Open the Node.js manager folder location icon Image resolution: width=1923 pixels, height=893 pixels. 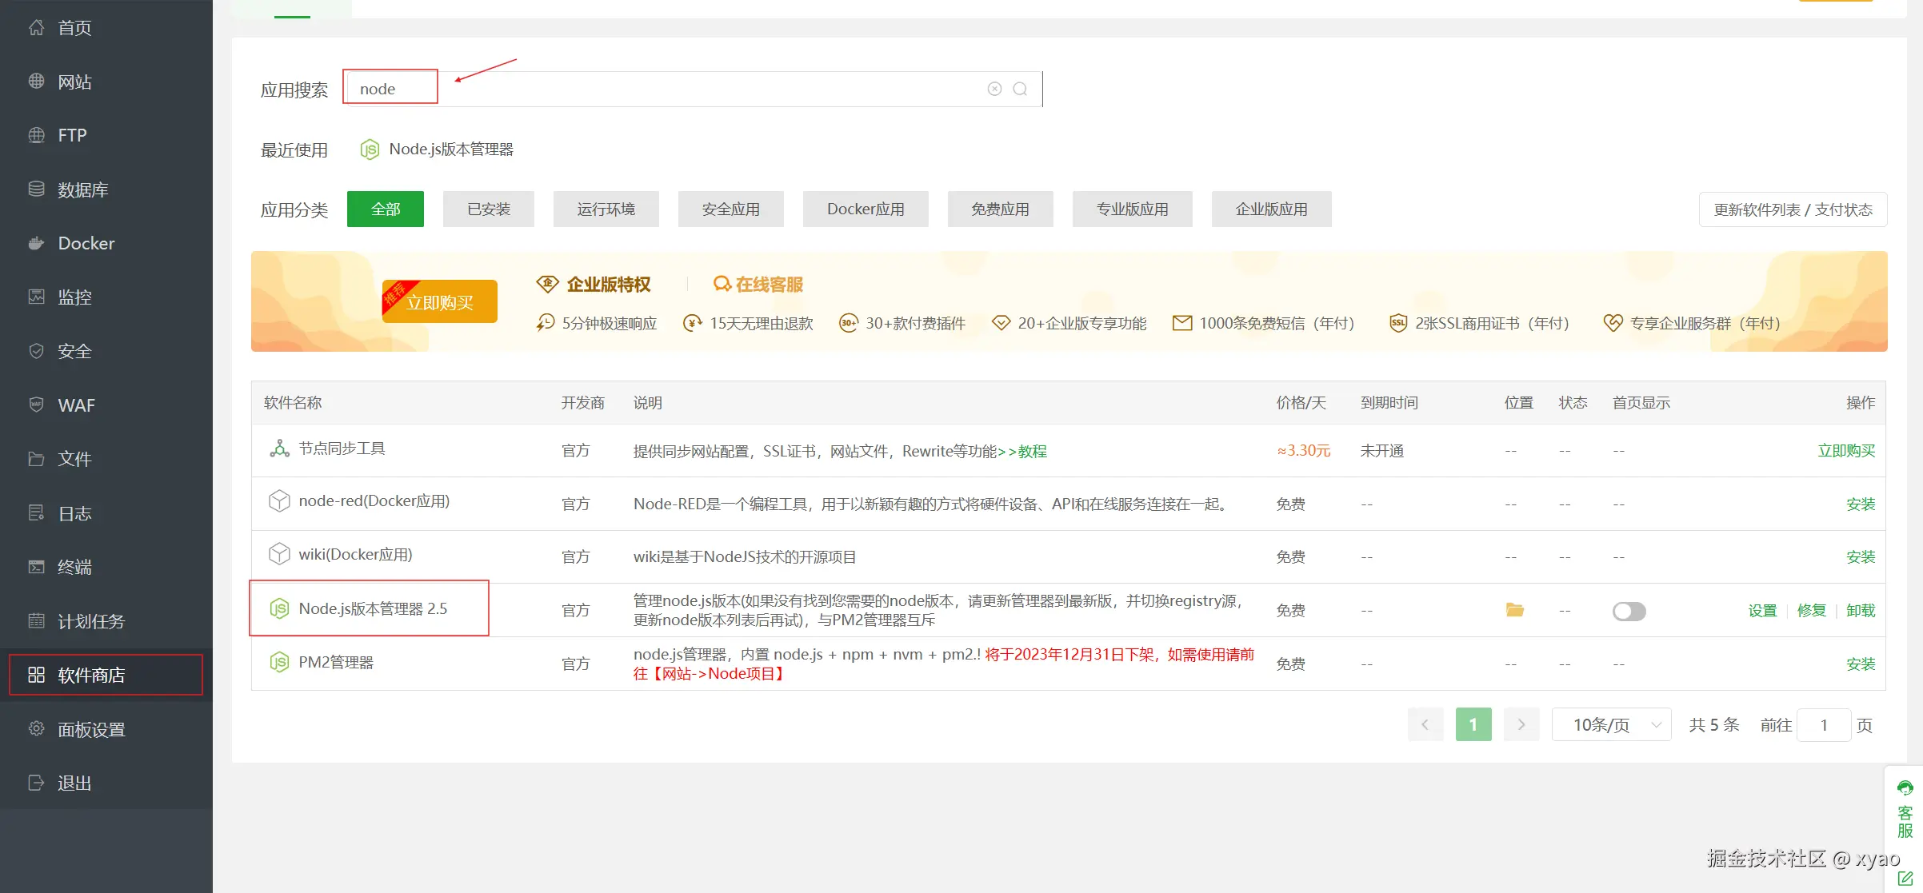tap(1514, 610)
